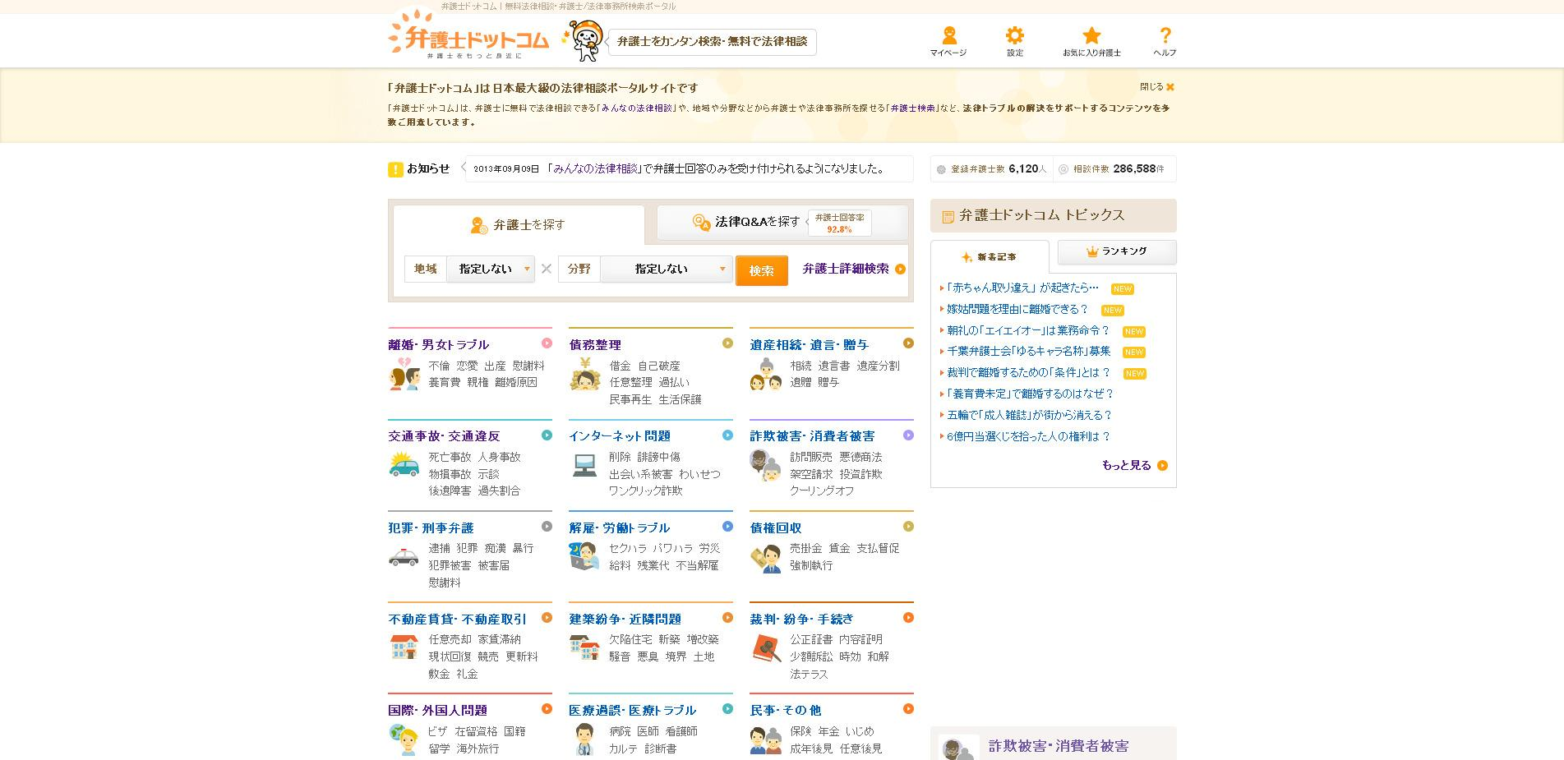The image size is (1564, 760).
Task: Click the セクハラ subtopic
Action: click(x=628, y=548)
